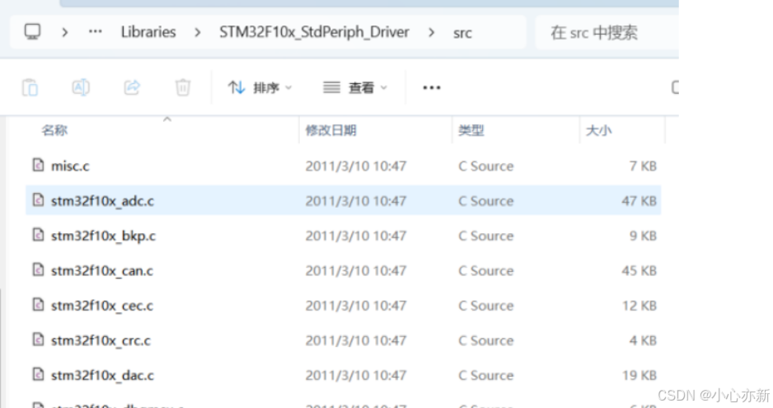Click the This PC monitor icon in breadcrumb
This screenshot has width=773, height=408.
tap(32, 32)
